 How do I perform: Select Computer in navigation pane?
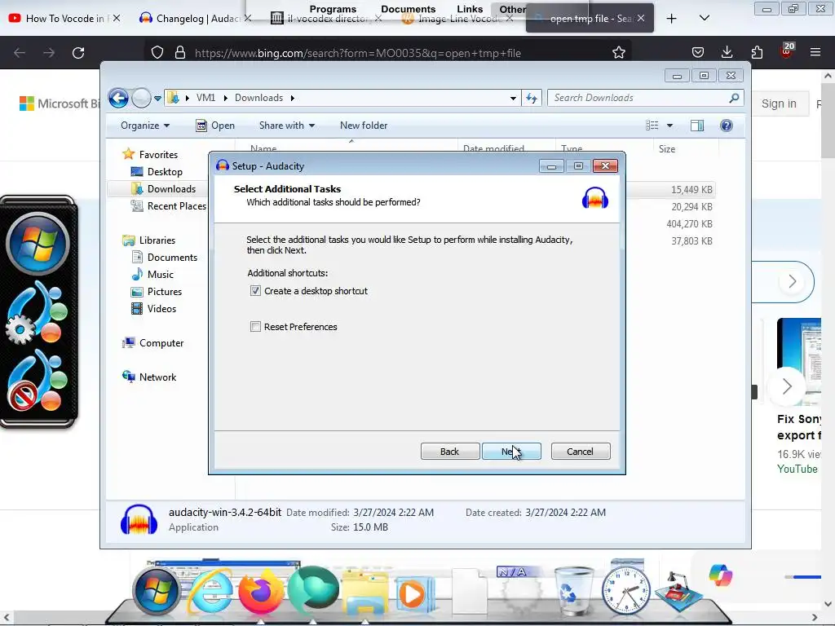(x=152, y=343)
